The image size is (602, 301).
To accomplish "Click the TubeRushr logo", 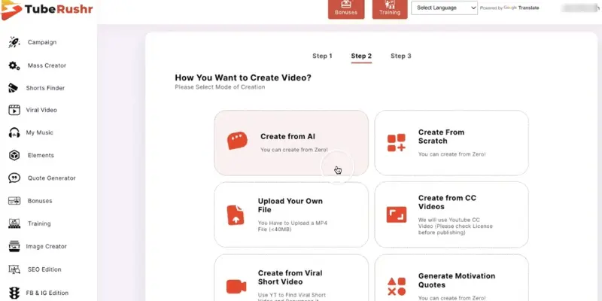I will (x=47, y=10).
